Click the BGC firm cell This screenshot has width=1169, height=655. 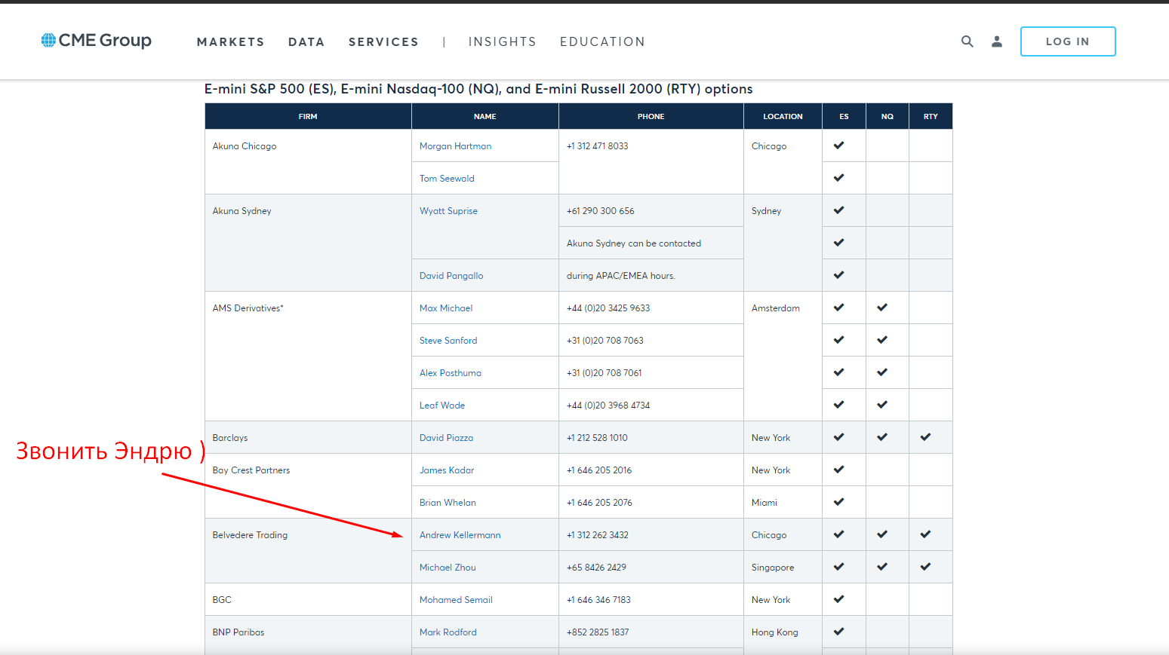coord(308,599)
